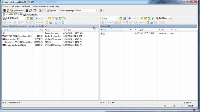Expand remote back history dropdown arrow
Viewport: 200px width, 112px height.
132,18
